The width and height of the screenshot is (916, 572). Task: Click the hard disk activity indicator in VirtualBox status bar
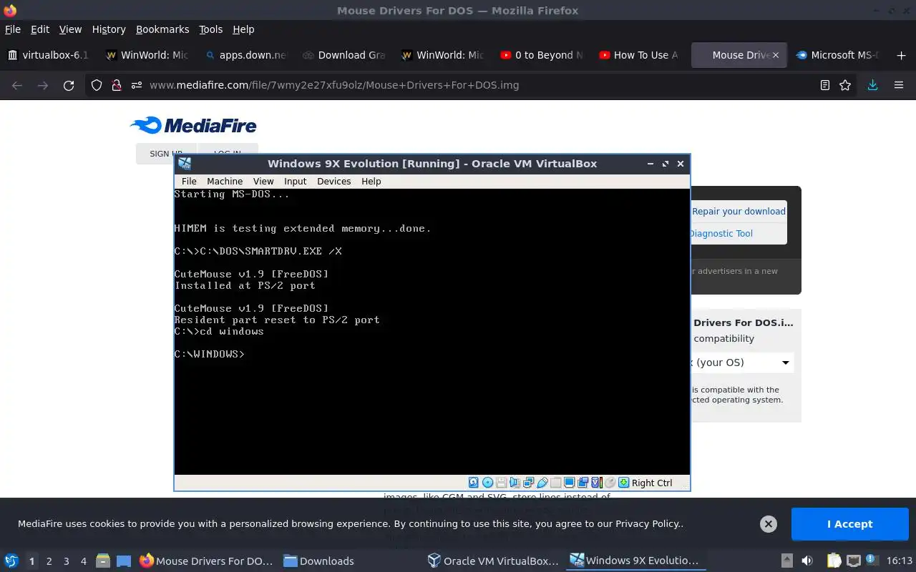473,483
